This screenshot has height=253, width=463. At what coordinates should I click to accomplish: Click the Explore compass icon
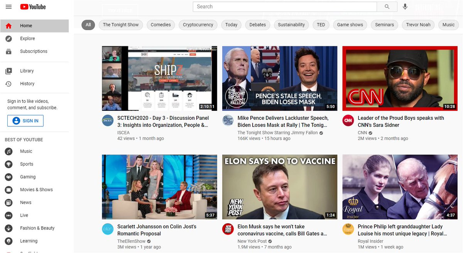[8, 39]
